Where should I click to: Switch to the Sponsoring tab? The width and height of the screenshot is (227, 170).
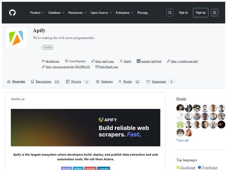[160, 81]
